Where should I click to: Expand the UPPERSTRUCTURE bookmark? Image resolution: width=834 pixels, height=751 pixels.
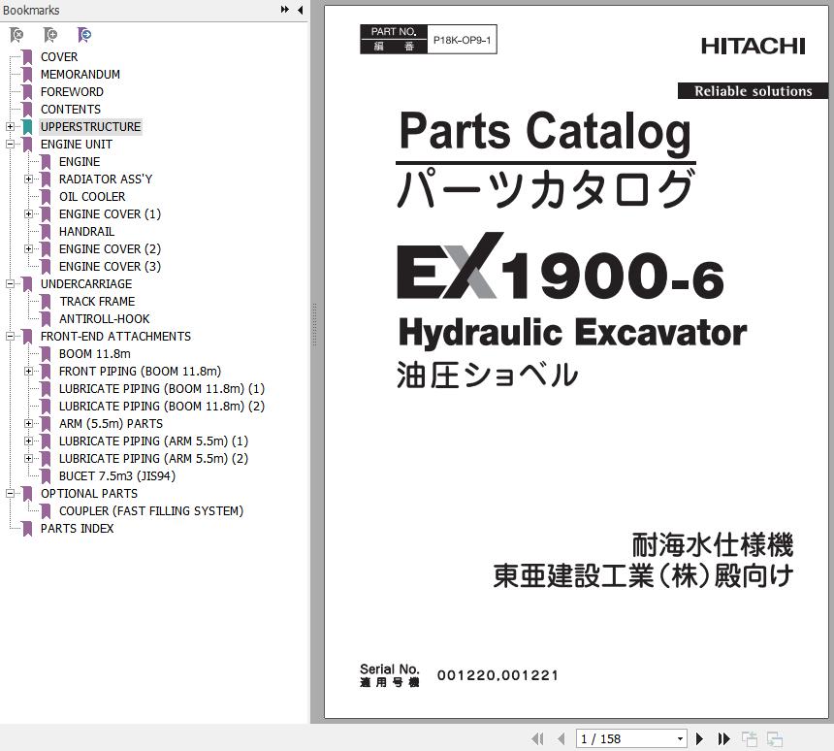[10, 127]
